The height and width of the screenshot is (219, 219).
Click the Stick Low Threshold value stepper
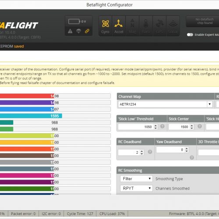click(x=155, y=127)
